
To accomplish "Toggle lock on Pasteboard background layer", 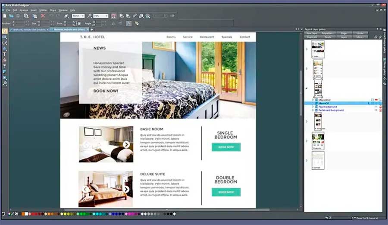I will [380, 110].
